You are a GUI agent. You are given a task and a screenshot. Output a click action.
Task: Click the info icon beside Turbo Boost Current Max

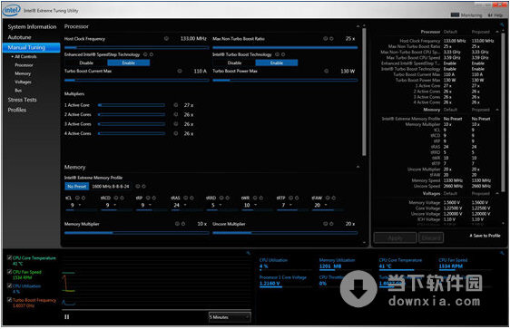(180, 71)
